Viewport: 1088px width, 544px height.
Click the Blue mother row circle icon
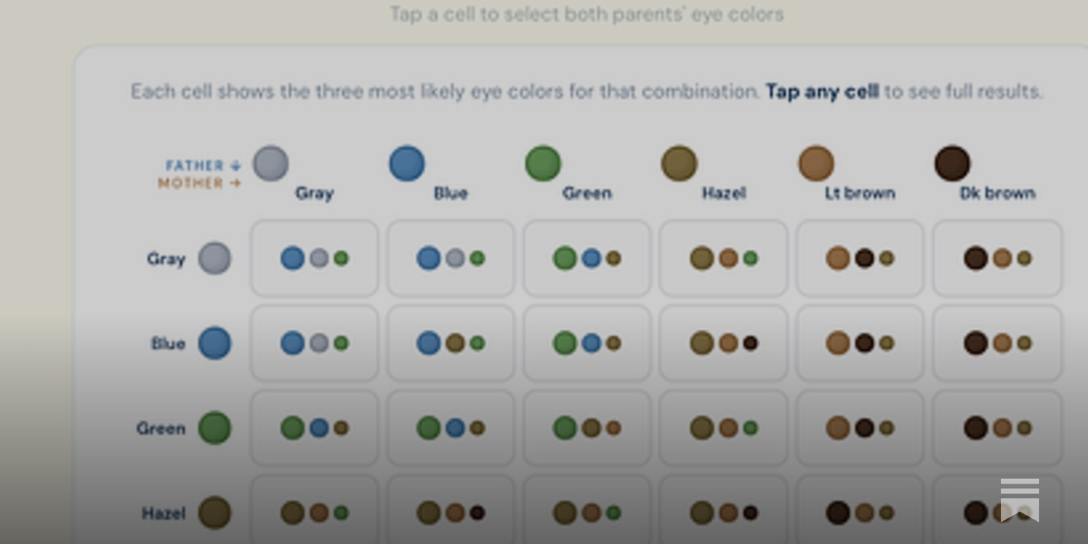click(x=214, y=343)
